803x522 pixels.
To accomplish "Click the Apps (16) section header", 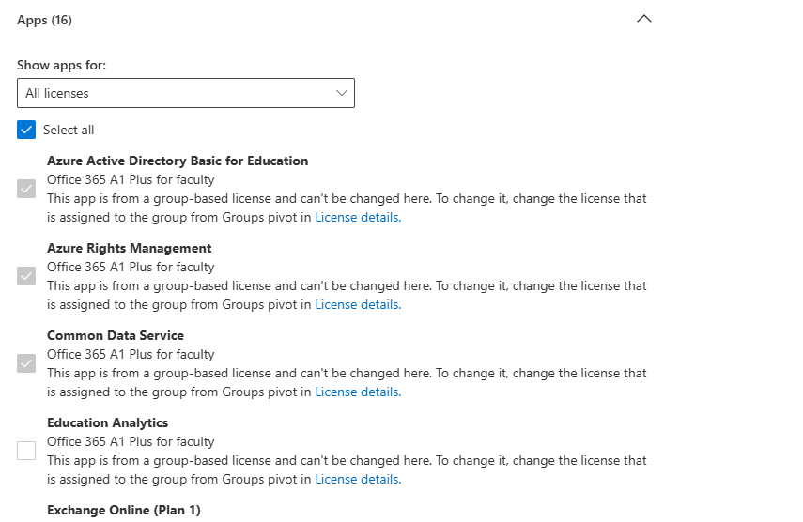I will tap(44, 20).
